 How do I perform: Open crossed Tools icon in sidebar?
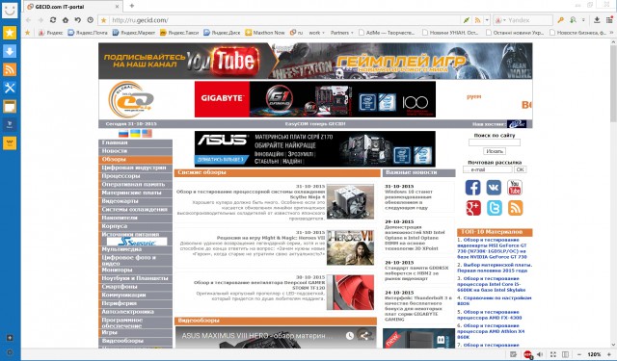pos(10,88)
